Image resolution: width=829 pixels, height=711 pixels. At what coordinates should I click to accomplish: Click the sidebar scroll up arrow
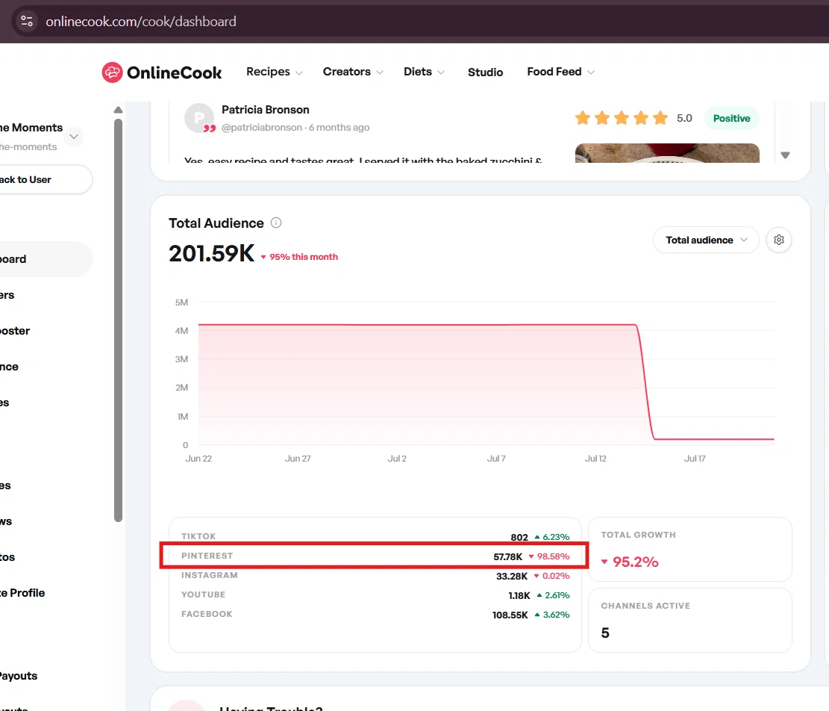119,110
